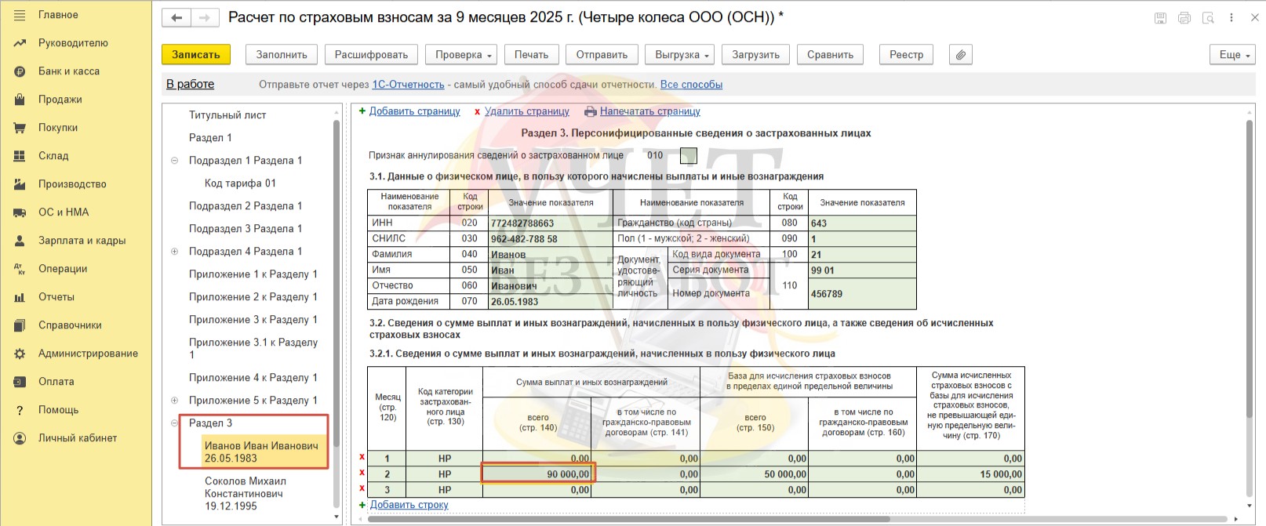Expand Подраздел 4 Раздела 1 node

(x=174, y=251)
